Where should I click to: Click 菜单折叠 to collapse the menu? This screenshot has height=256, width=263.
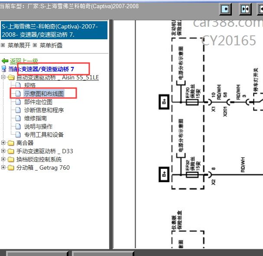pyautogui.click(x=51, y=45)
